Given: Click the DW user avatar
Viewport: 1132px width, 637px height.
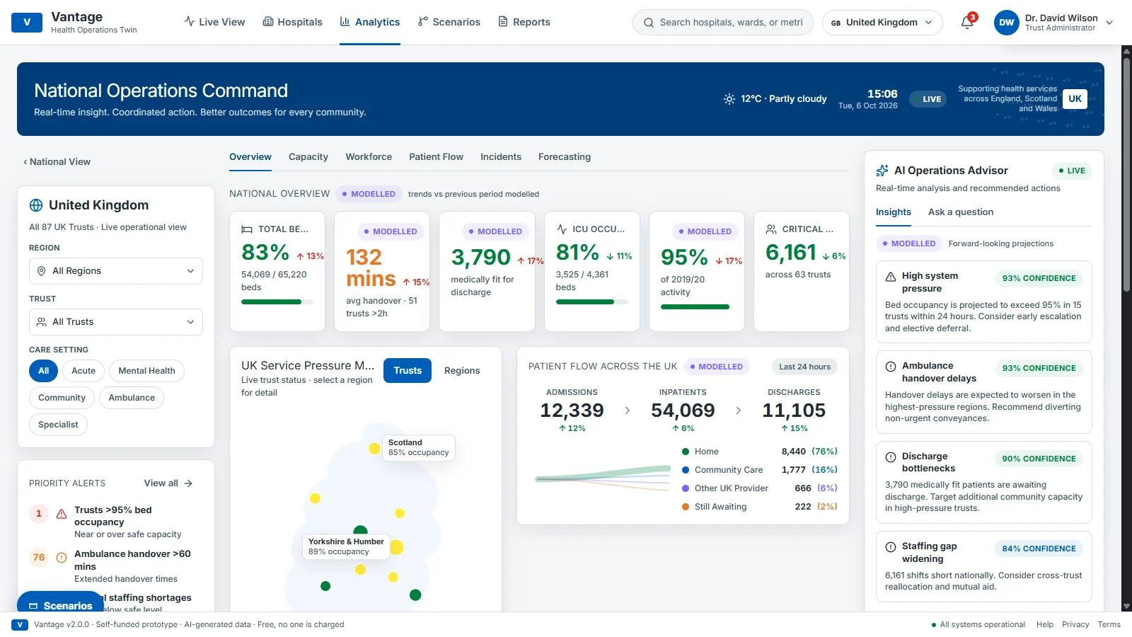Looking at the screenshot, I should click(1006, 23).
